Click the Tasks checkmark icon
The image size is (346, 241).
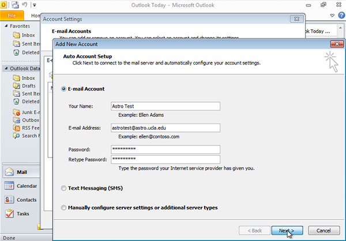click(x=9, y=213)
